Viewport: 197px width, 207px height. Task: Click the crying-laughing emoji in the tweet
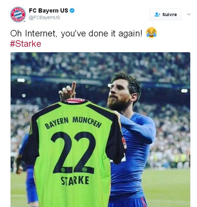[x=151, y=33]
